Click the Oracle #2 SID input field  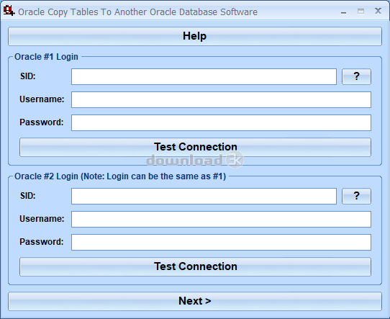pos(204,196)
